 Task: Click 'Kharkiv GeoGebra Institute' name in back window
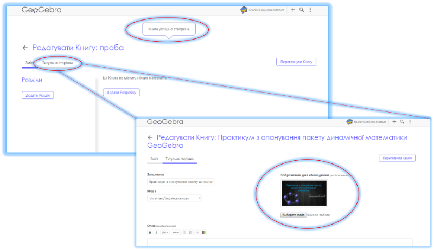click(266, 10)
